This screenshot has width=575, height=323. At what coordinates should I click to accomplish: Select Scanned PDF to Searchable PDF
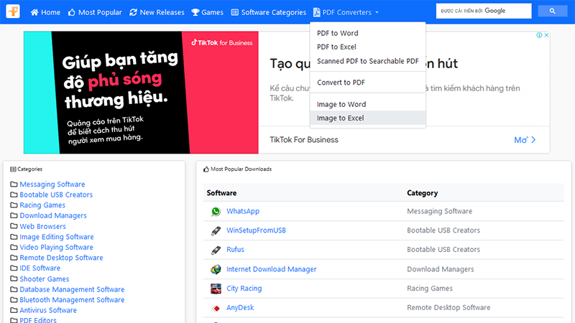(367, 61)
